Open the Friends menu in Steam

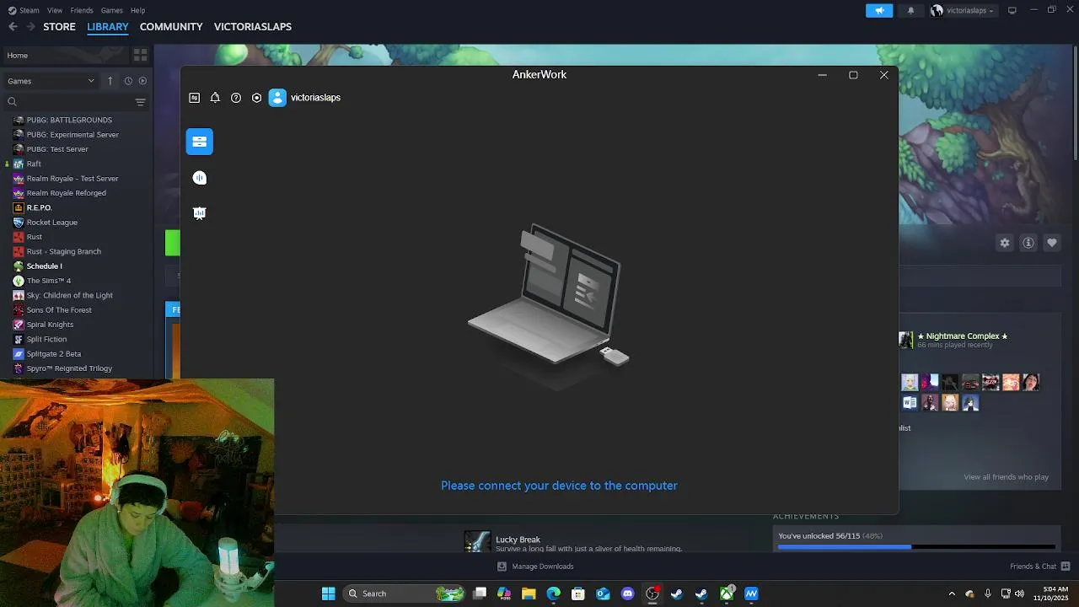point(82,10)
